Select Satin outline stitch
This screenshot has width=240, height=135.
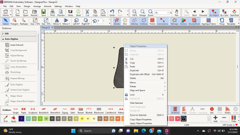tap(72, 111)
